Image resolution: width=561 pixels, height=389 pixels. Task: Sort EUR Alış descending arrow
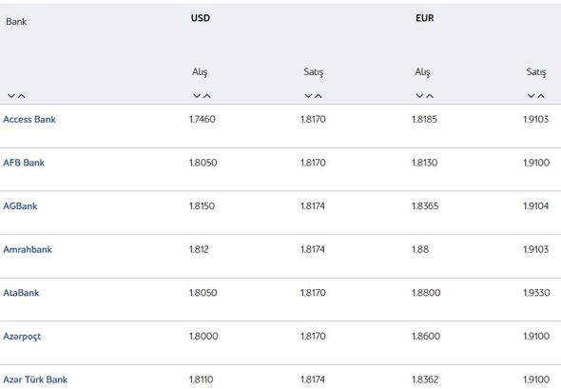(419, 96)
